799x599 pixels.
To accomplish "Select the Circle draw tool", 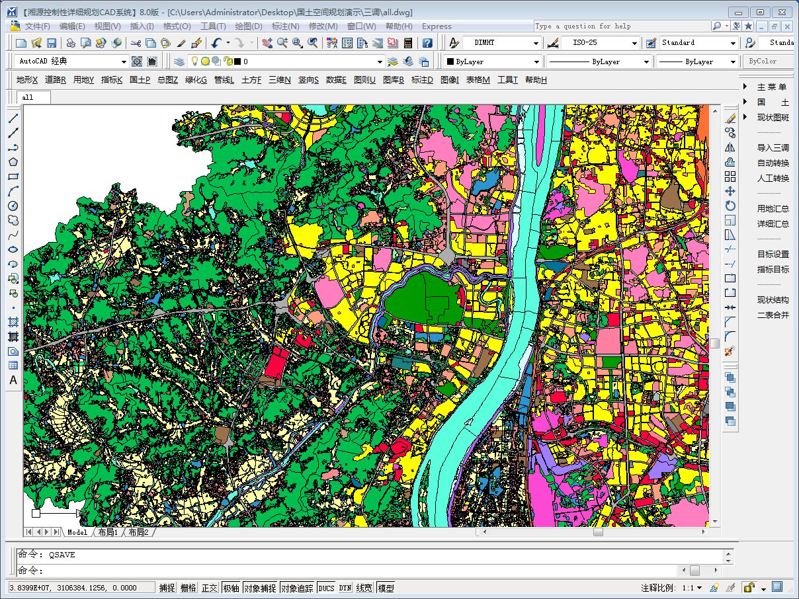I will [x=13, y=206].
